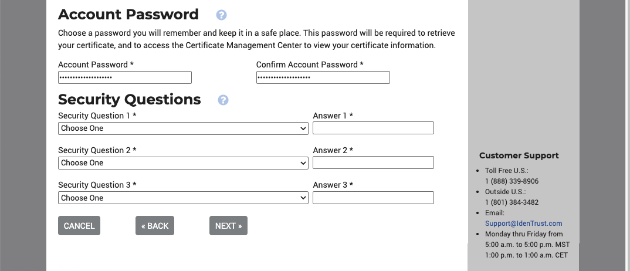Go to previous step with BACK button
630x271 pixels.
[x=155, y=226]
